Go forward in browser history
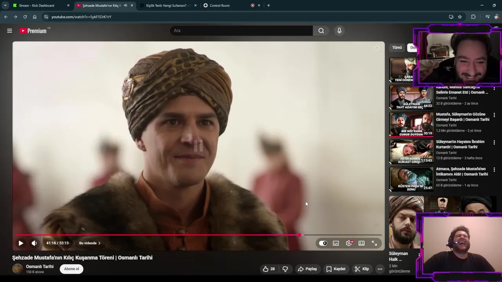 (x=15, y=17)
